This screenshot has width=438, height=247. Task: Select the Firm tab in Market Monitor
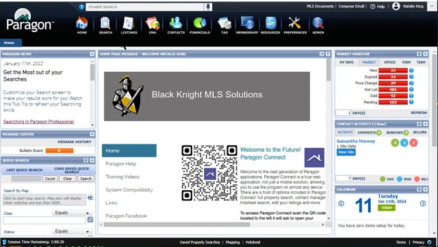[x=407, y=62]
